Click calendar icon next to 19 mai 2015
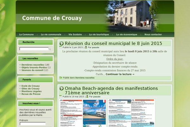Viewport: 190px width, 127px height. [x=60, y=97]
